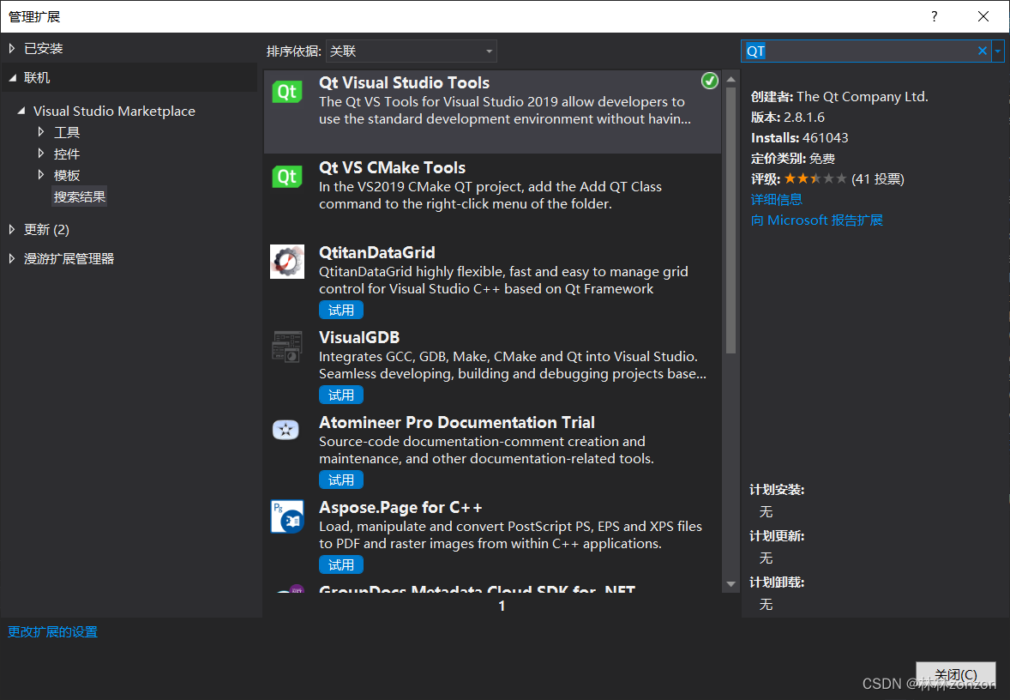Expand the 模板 tree node
Screen dimensions: 1010x700
coord(40,175)
